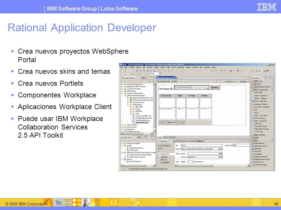Click the Run/Debug toolbar icon

click(x=231, y=71)
